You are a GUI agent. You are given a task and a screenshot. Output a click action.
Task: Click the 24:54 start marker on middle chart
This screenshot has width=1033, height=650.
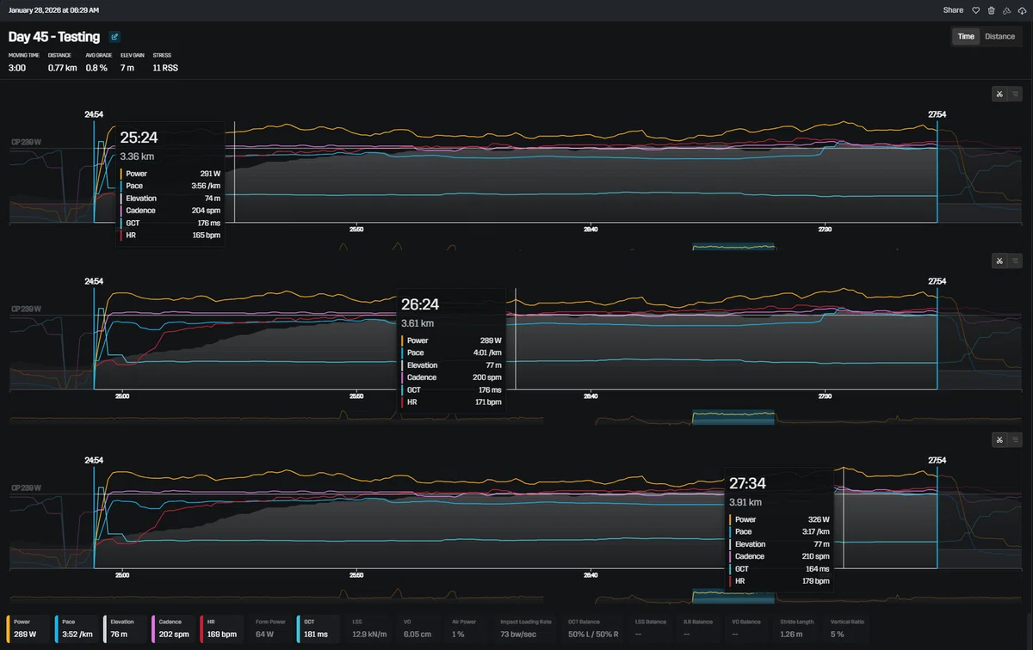(94, 281)
